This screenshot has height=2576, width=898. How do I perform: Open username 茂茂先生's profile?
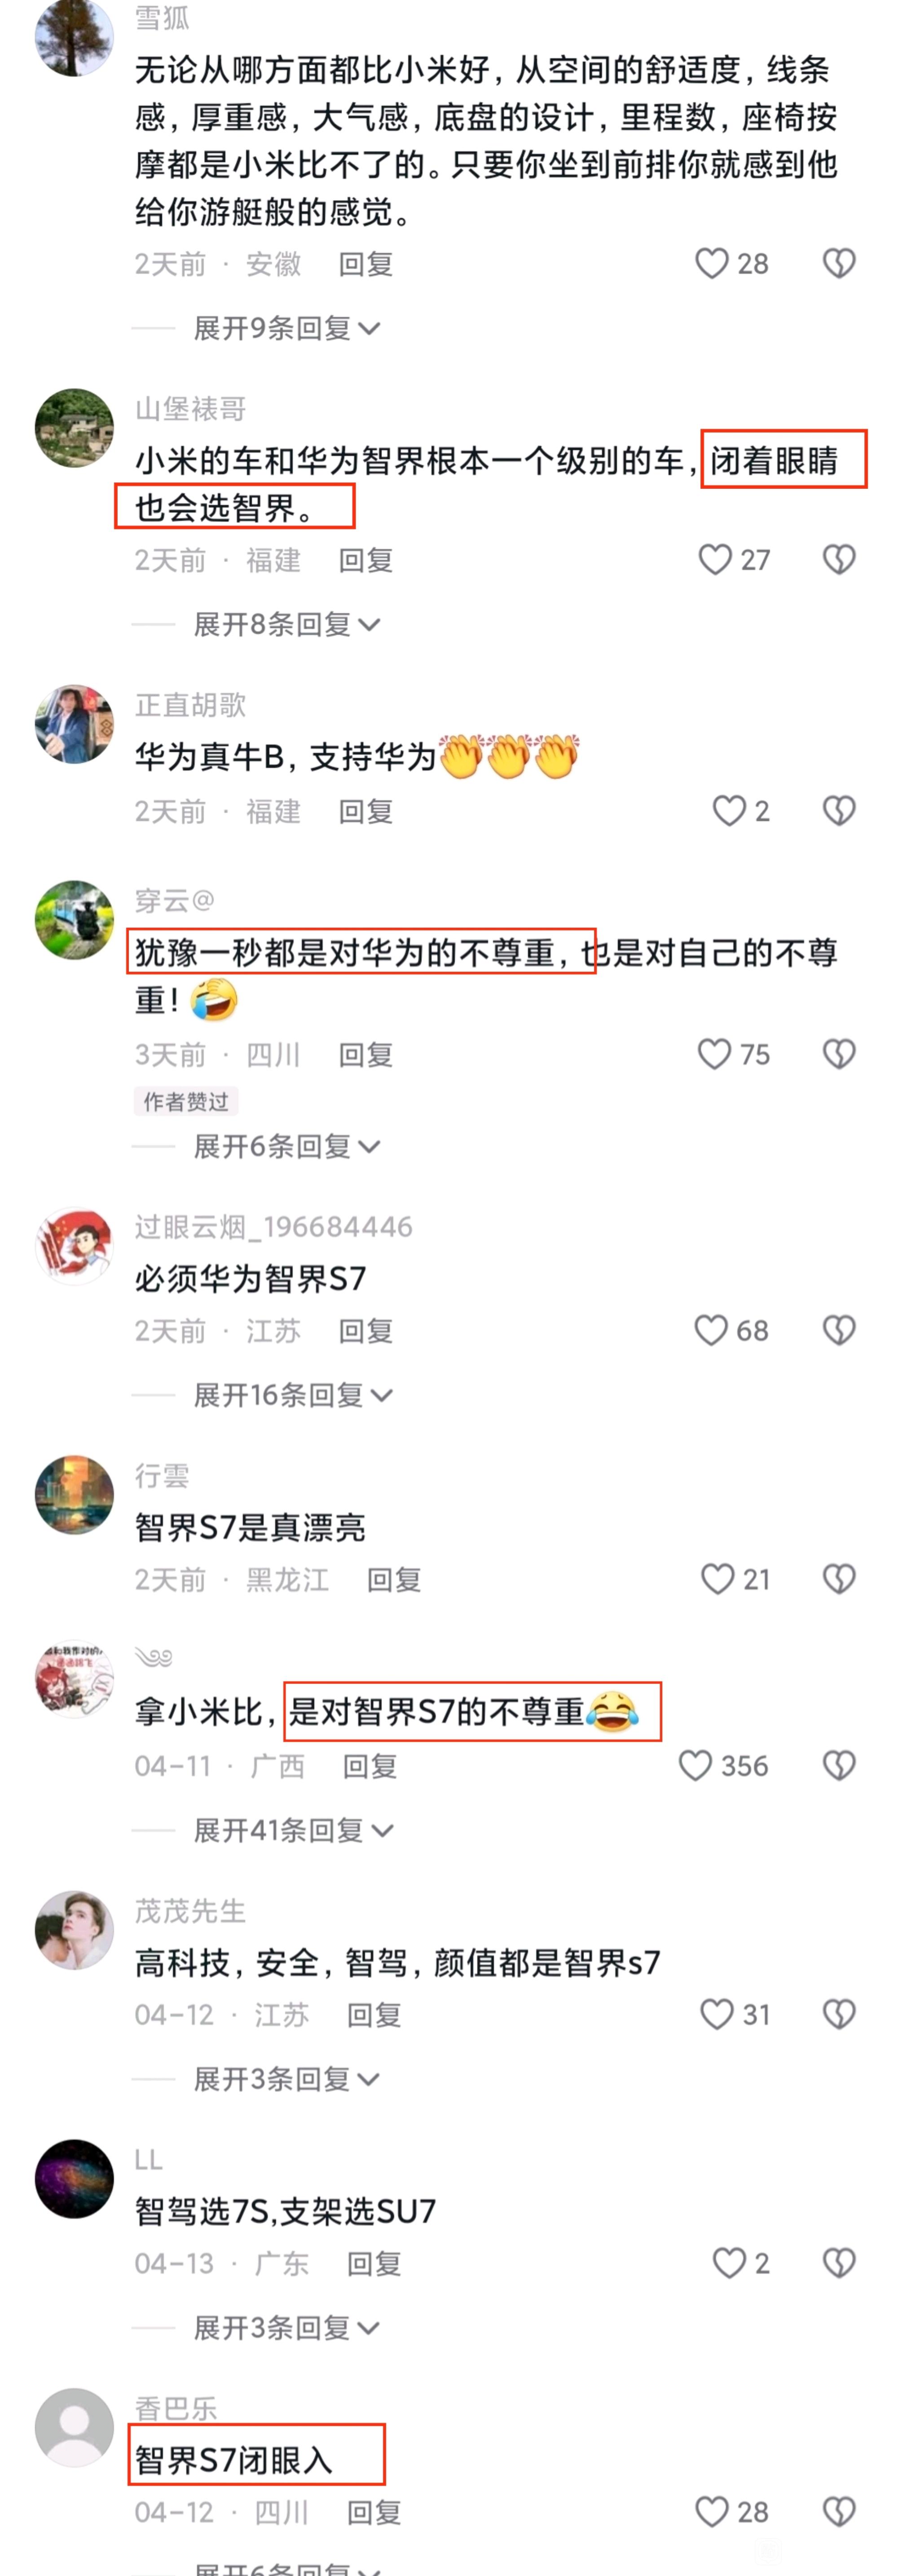[x=190, y=1911]
